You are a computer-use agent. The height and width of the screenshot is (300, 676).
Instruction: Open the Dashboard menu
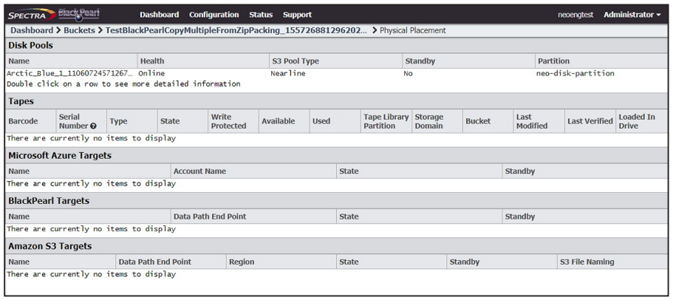(159, 15)
